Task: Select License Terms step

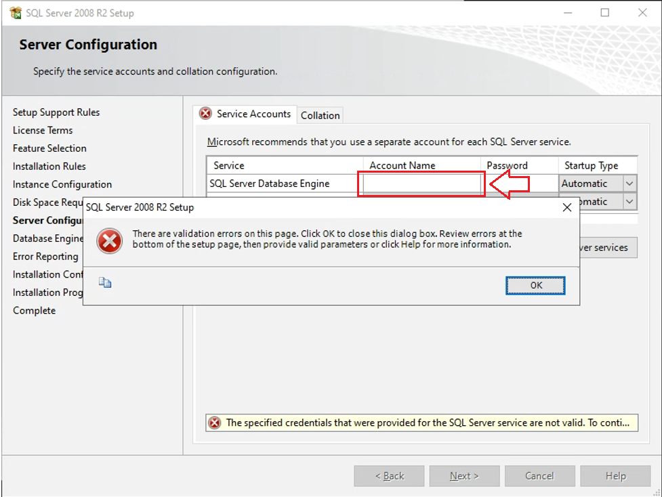Action: pos(43,131)
